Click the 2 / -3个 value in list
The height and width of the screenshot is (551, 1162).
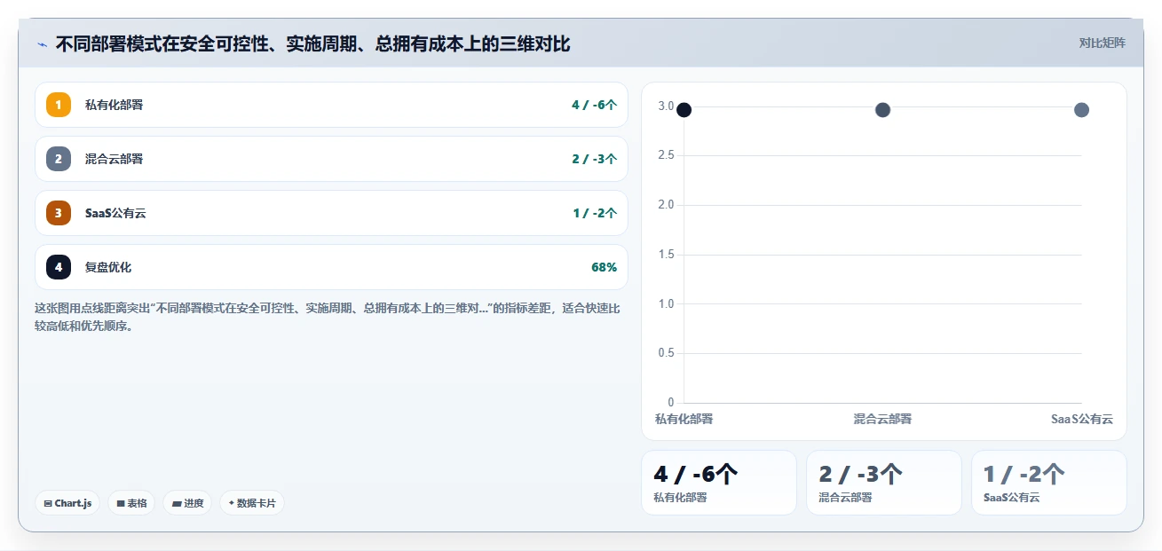pos(594,159)
